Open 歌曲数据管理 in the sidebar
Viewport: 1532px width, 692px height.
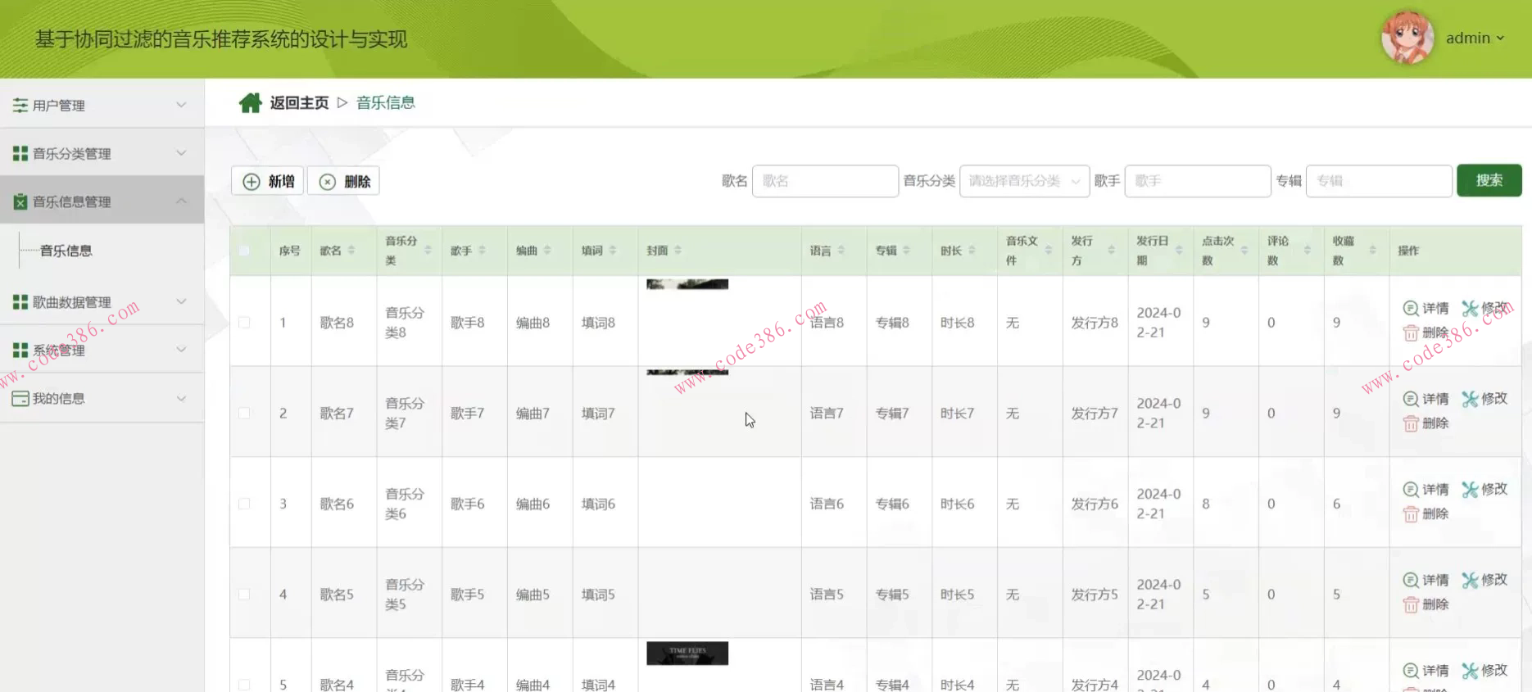[x=102, y=301]
